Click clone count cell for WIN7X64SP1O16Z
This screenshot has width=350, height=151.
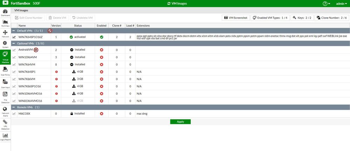pyautogui.click(x=117, y=37)
